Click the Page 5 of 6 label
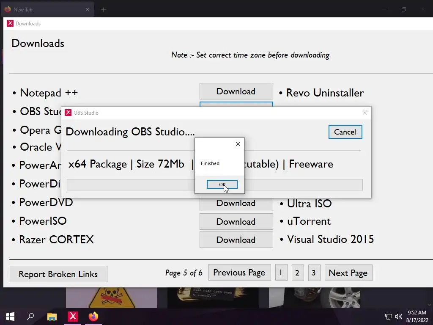The width and height of the screenshot is (433, 325). (x=184, y=273)
